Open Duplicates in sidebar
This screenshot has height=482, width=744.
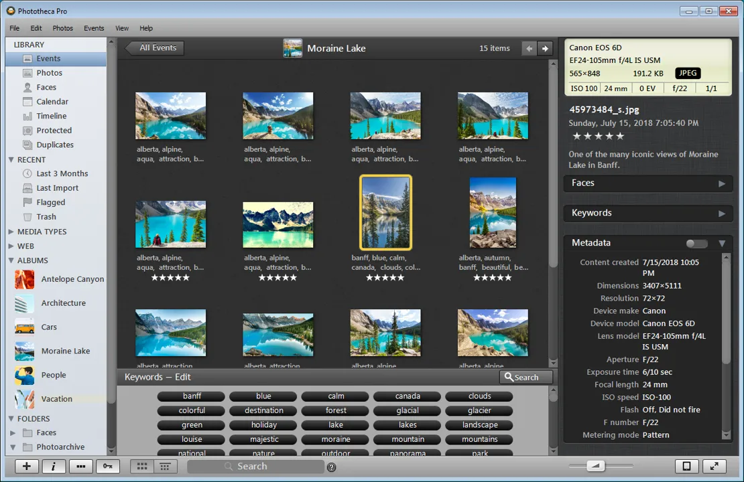(56, 145)
